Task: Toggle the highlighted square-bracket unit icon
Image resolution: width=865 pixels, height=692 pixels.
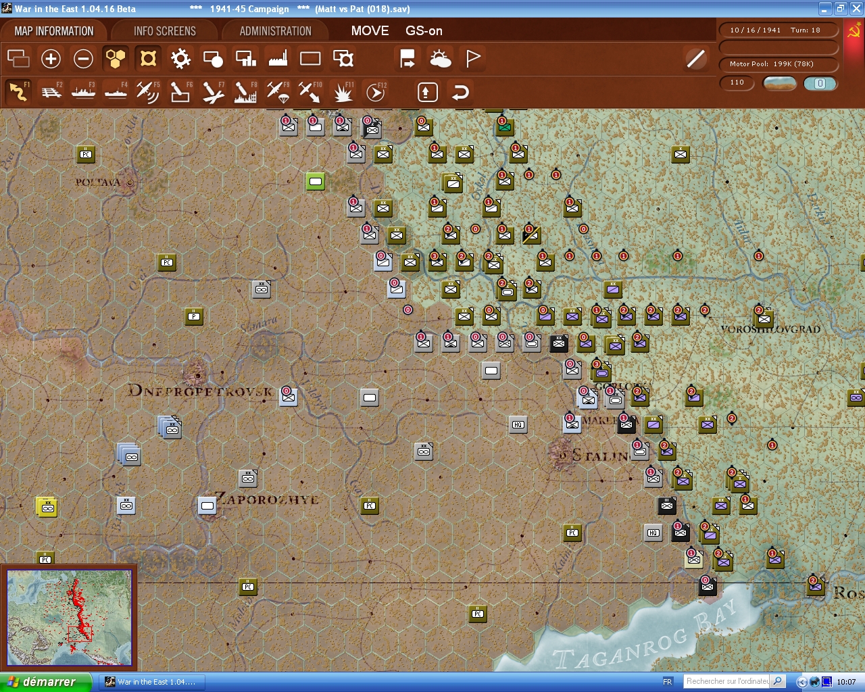Action: [148, 59]
